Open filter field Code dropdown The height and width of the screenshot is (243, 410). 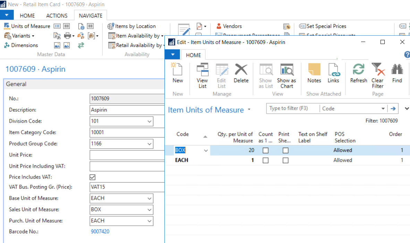383,109
